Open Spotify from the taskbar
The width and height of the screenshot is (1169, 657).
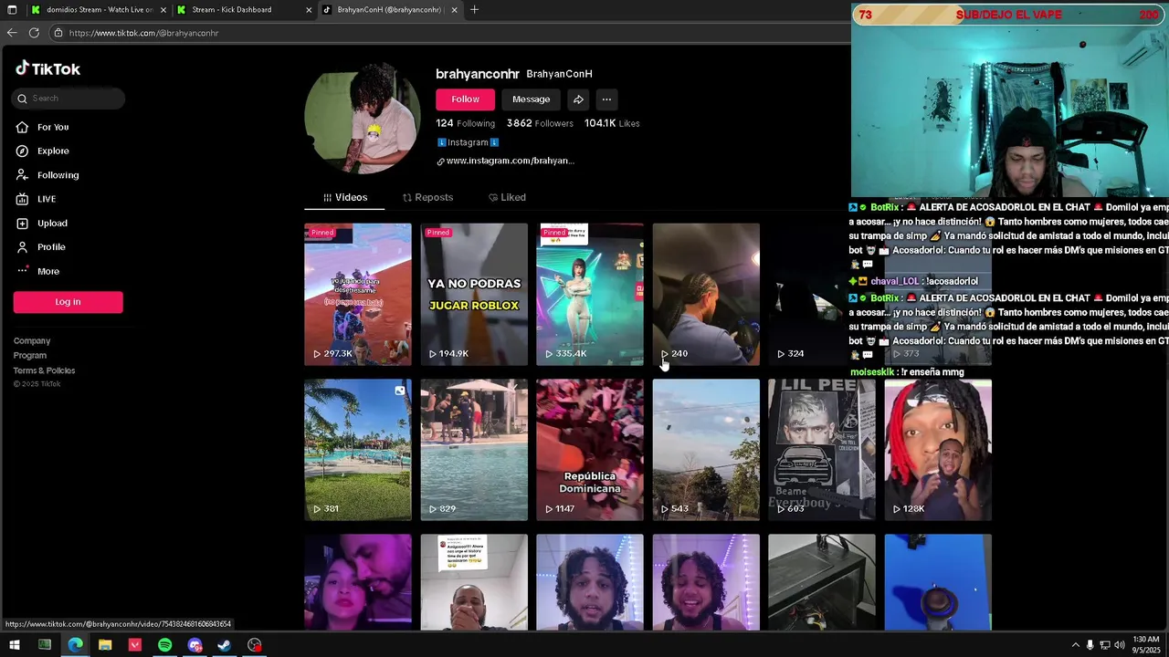tap(164, 645)
